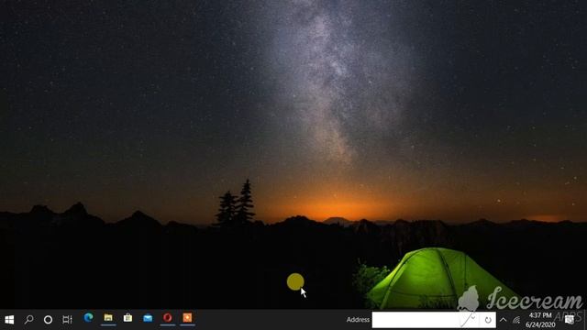587x330 pixels.
Task: Open the Action Center notifications icon
Action: pos(570,320)
